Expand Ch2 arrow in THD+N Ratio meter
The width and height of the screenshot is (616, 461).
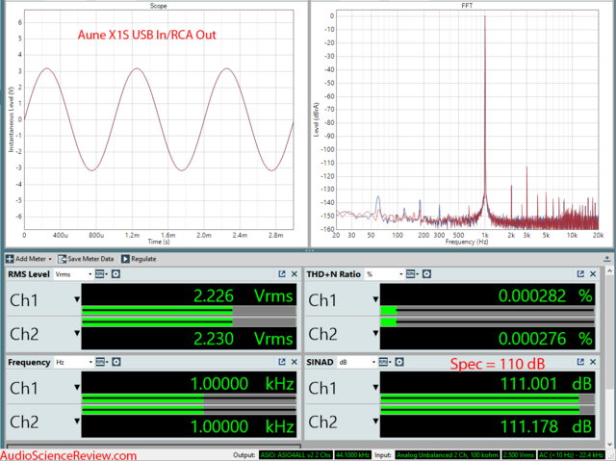[375, 333]
